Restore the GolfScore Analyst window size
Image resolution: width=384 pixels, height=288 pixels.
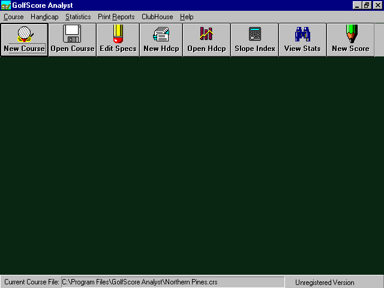(367, 5)
